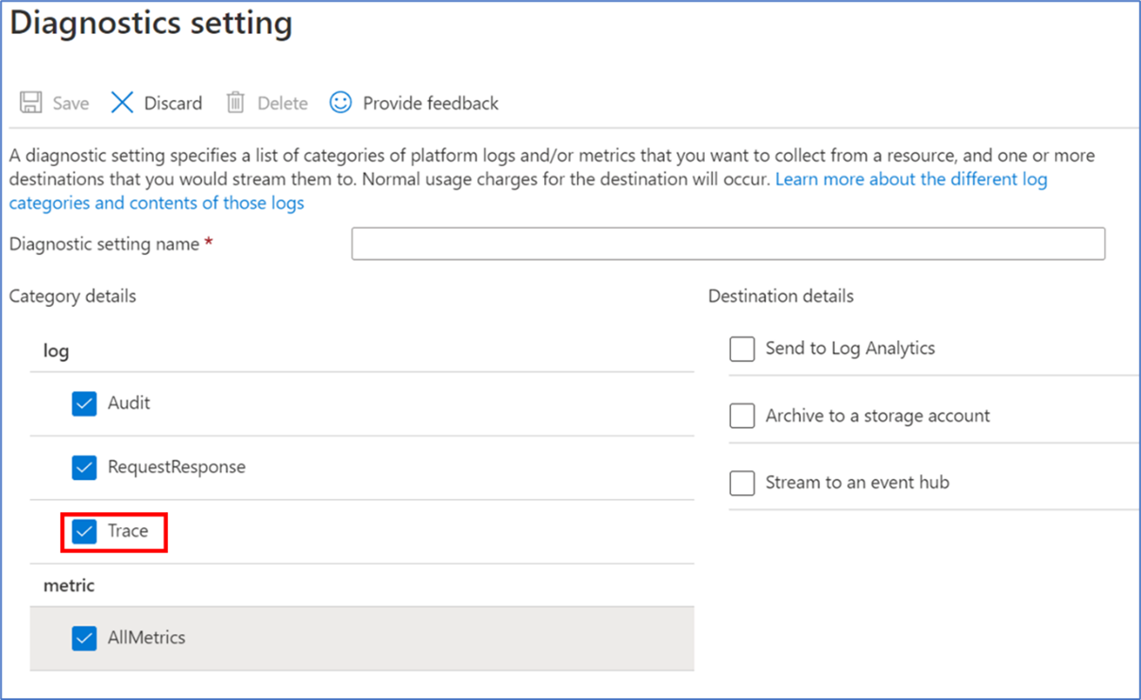The image size is (1141, 700).
Task: Uncheck the Trace log category
Action: tap(85, 531)
